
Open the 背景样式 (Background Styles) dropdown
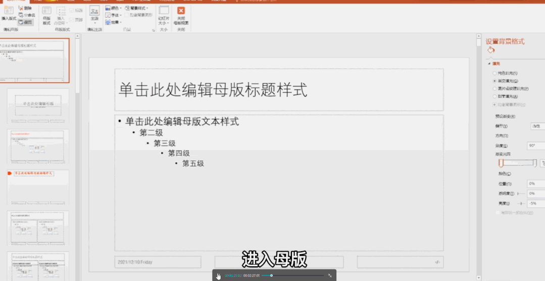(136, 8)
